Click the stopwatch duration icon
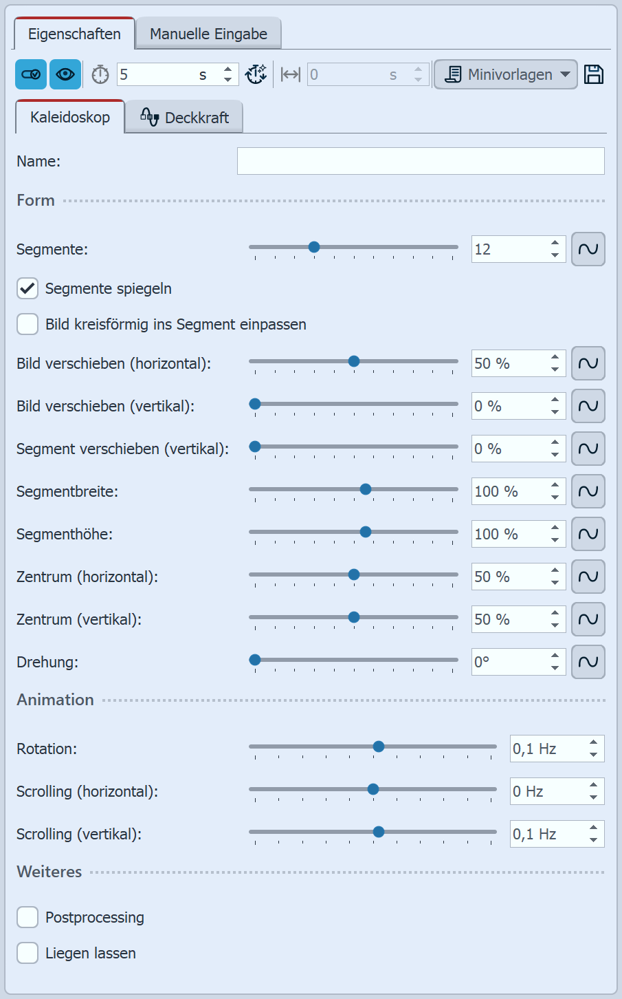Viewport: 622px width, 999px height. pos(100,74)
